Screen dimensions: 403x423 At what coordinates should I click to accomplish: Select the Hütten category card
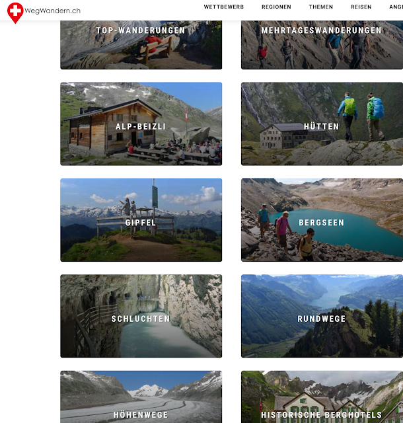pos(322,124)
